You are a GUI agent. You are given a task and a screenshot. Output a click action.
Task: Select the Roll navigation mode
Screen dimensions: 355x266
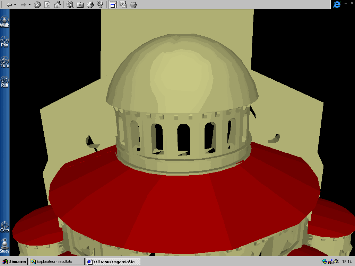click(5, 82)
